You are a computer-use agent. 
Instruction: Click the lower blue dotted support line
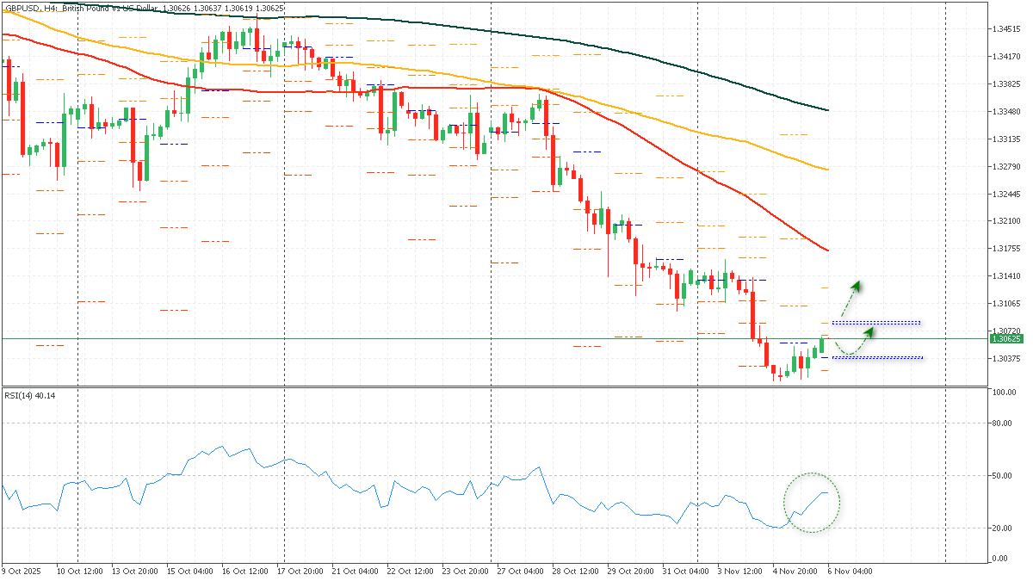pos(878,355)
